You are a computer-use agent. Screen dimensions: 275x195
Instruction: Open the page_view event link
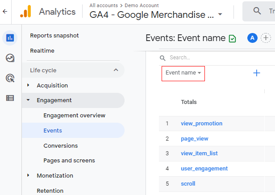(x=194, y=139)
